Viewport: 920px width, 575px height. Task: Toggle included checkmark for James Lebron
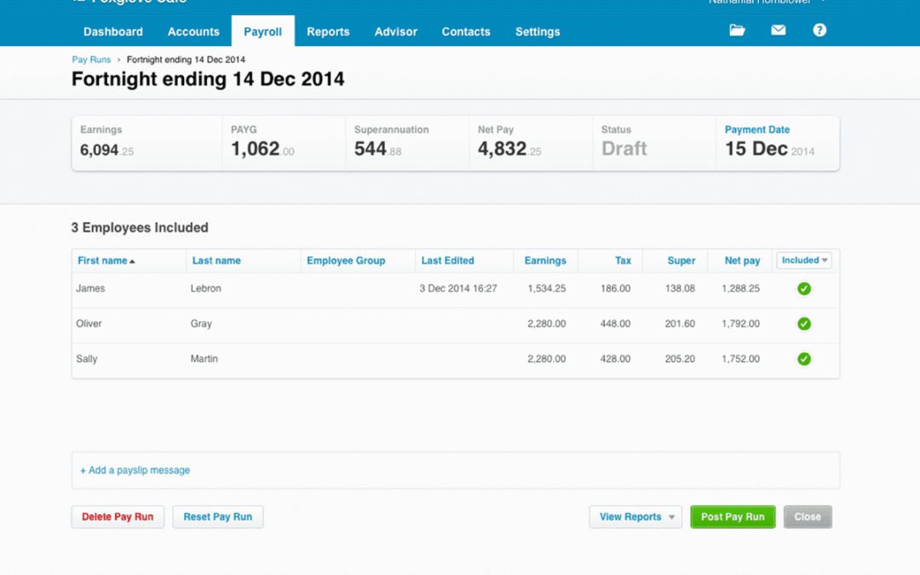(803, 289)
